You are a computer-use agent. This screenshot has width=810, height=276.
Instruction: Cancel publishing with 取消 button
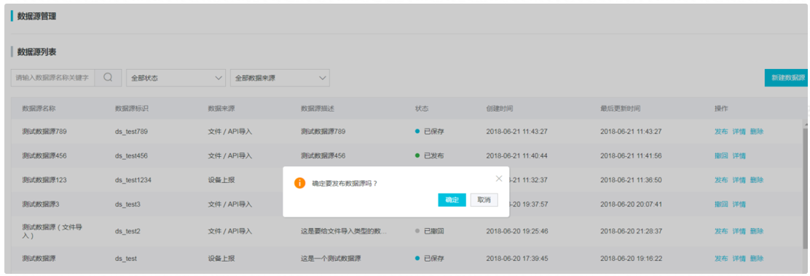click(x=484, y=200)
